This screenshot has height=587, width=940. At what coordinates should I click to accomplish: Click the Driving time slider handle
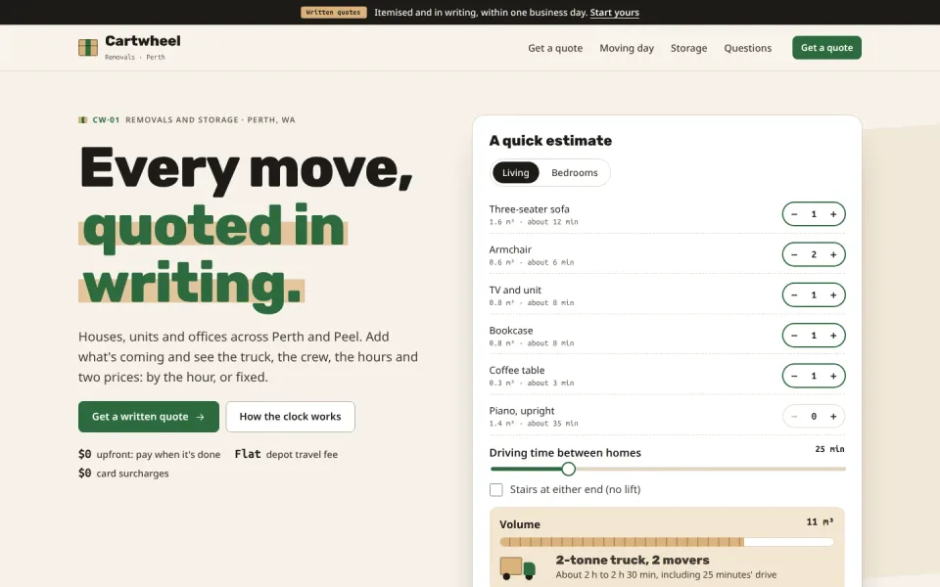568,469
